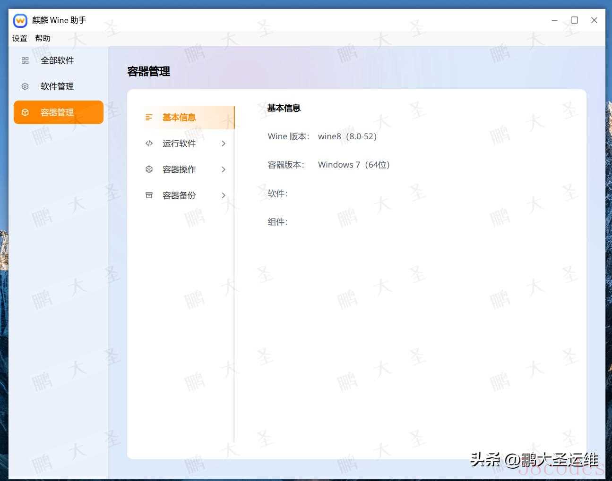The height and width of the screenshot is (481, 612).
Task: Expand the 容器备份 chevron arrow
Action: tap(224, 195)
